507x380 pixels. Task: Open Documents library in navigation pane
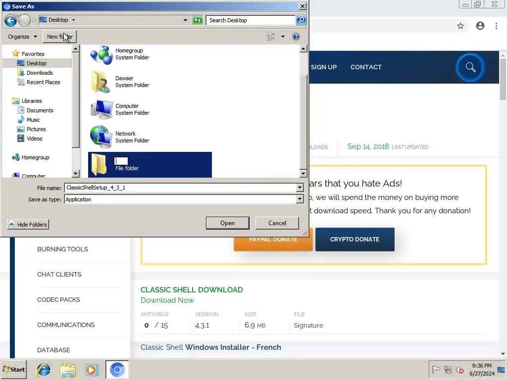[x=40, y=110]
